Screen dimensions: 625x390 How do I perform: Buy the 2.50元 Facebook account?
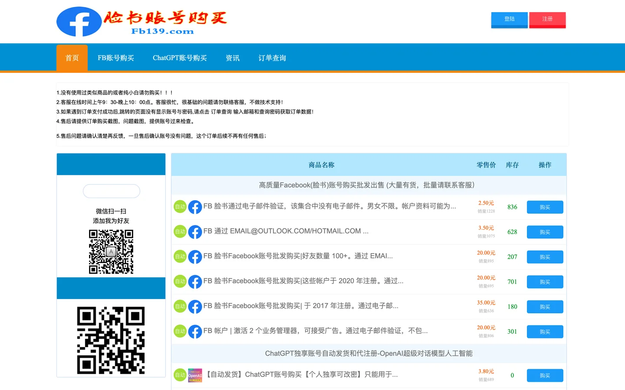click(545, 207)
